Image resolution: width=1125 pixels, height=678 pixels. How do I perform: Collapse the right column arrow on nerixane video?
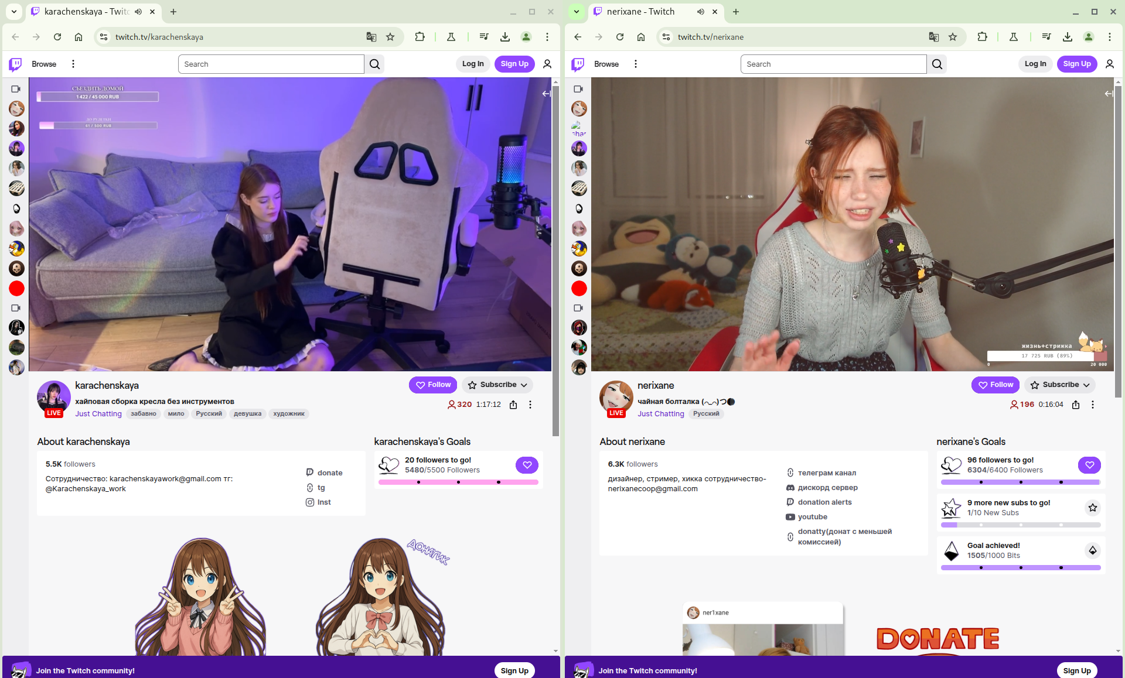point(1108,94)
